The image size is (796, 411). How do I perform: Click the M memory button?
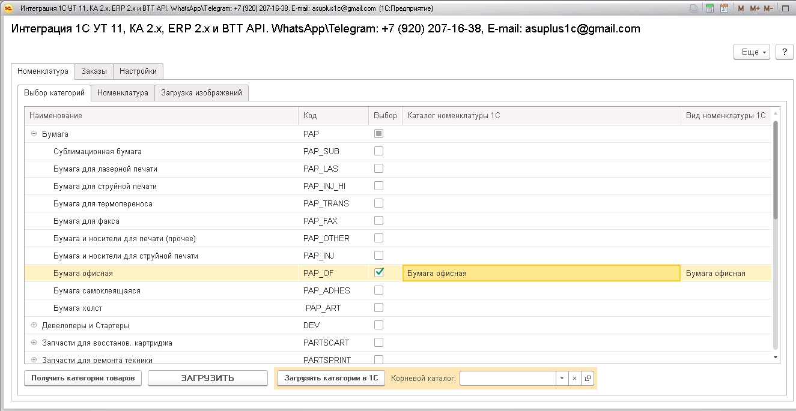point(741,8)
